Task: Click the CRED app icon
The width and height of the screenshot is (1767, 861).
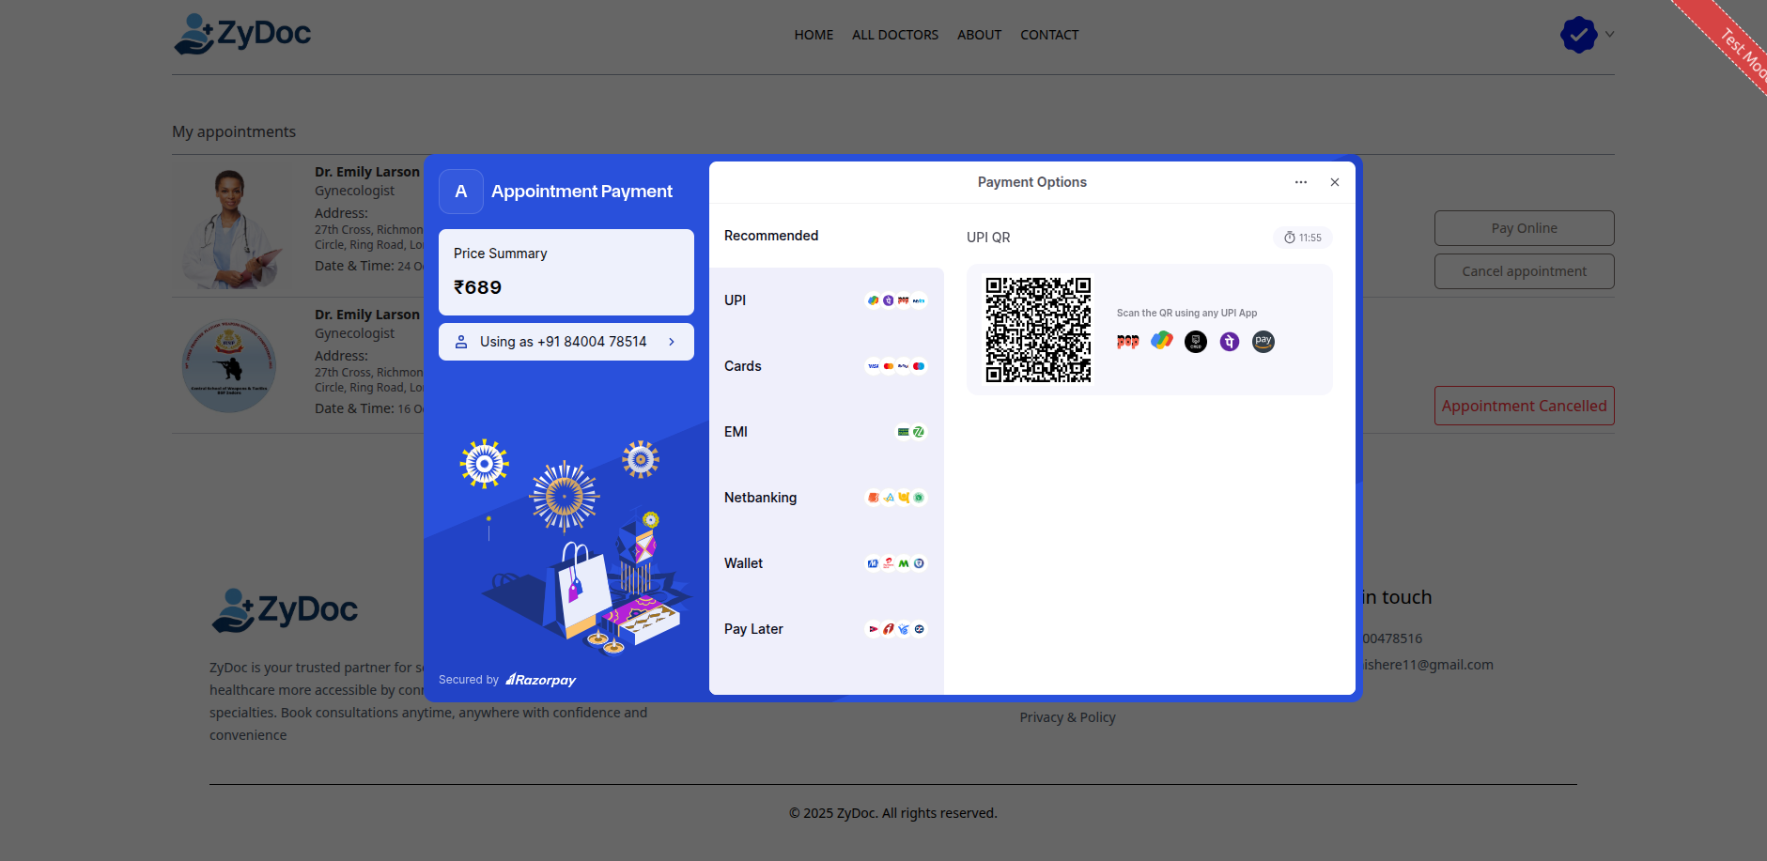Action: tap(1196, 342)
